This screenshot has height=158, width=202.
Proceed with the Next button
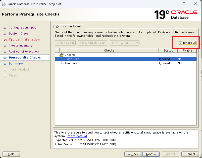[x=151, y=154]
